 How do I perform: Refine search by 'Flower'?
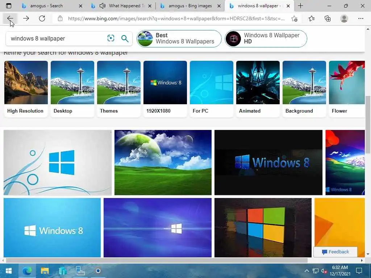[347, 89]
